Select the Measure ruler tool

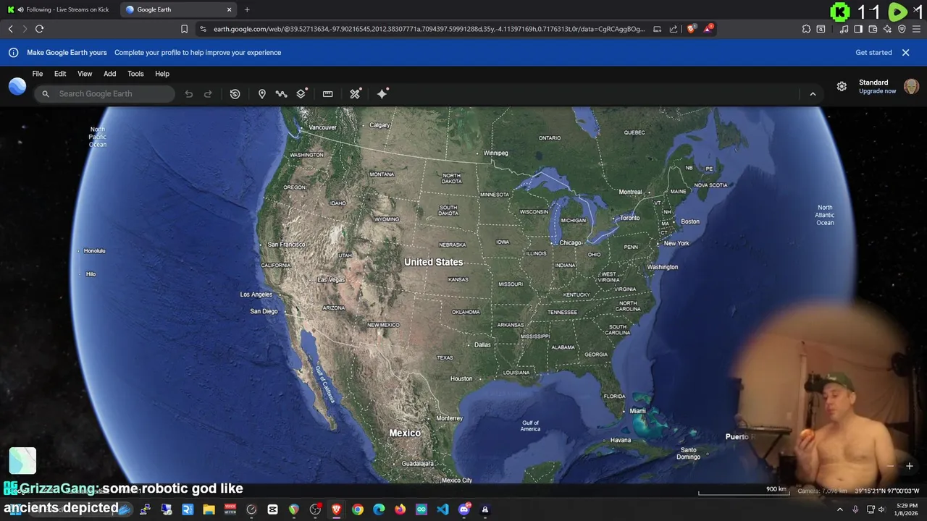coord(327,94)
